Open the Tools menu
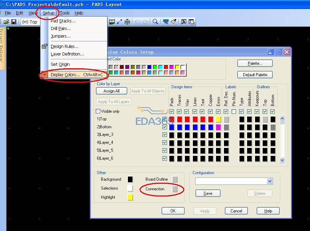The image size is (310, 231). (x=65, y=13)
